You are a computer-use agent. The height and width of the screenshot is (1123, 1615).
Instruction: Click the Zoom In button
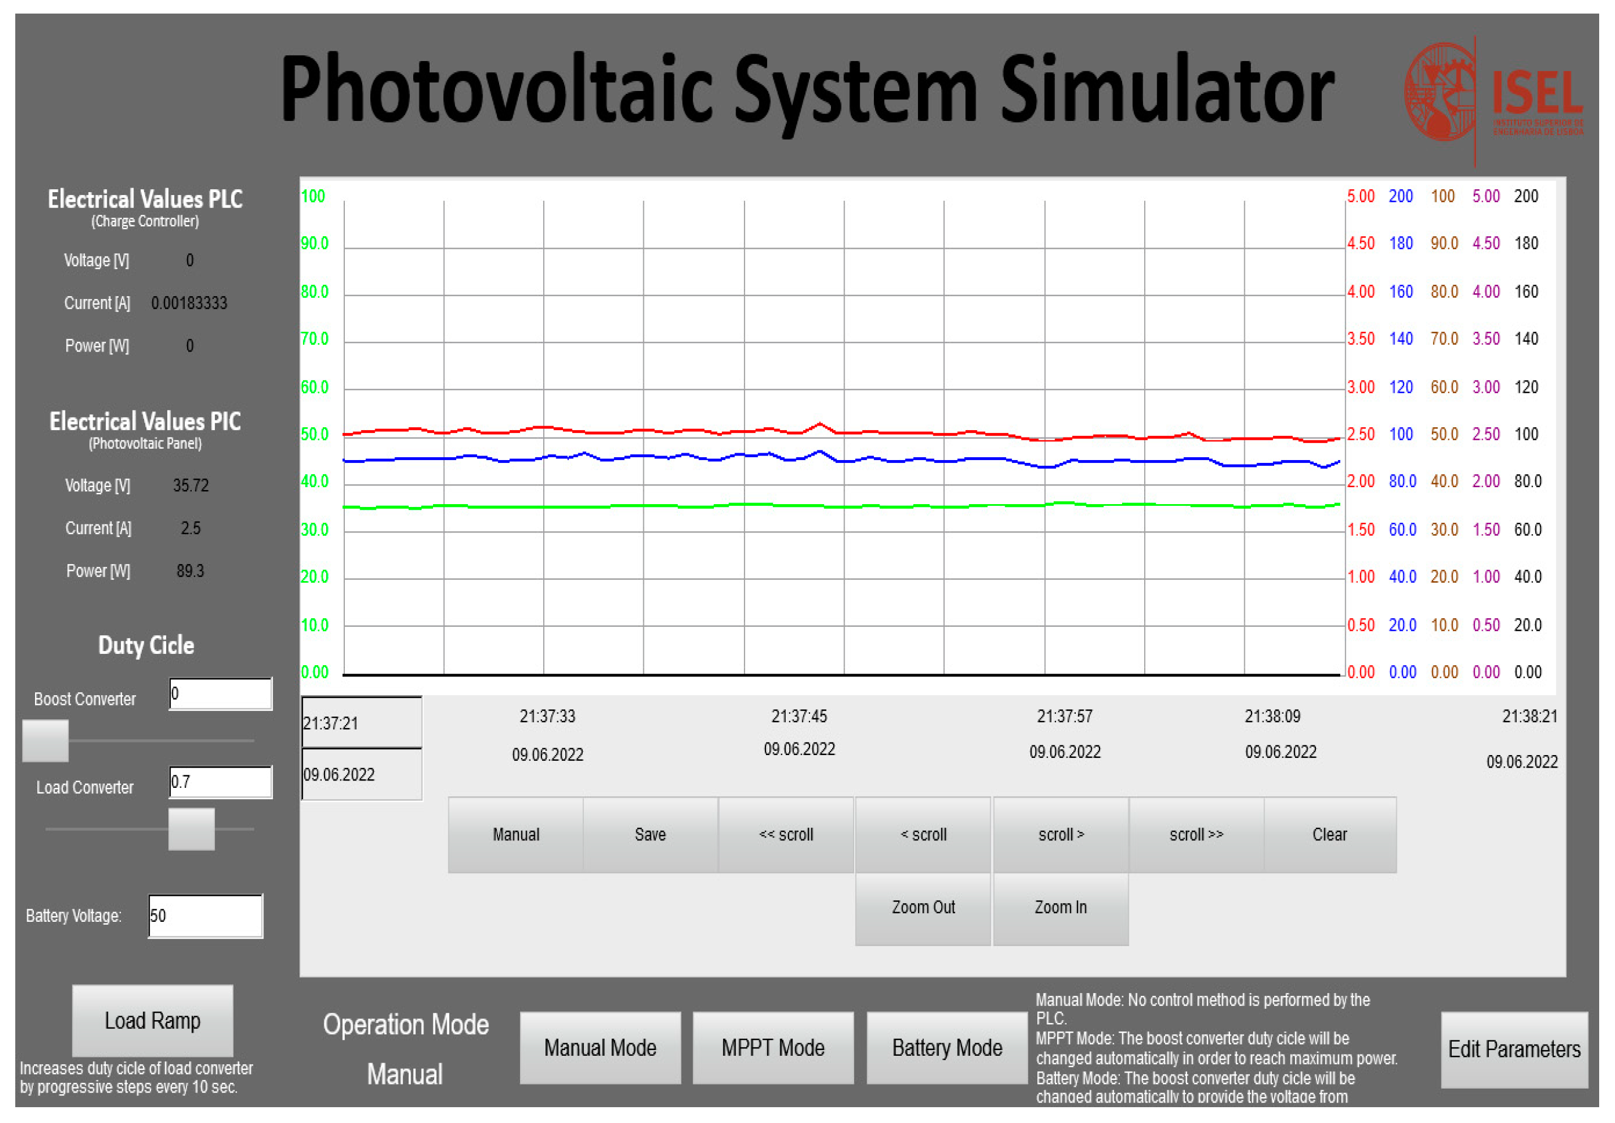[x=1060, y=908]
